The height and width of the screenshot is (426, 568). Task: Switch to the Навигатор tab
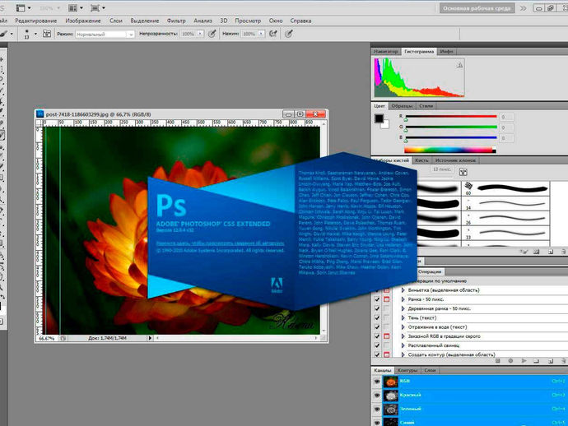(386, 52)
